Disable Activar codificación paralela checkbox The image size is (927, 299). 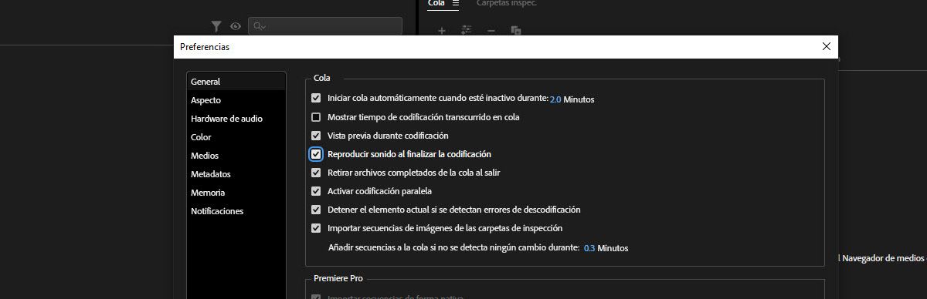tap(316, 191)
